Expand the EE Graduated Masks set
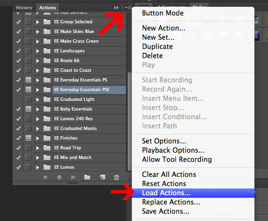Screen dimensions: 268x221 (x=38, y=128)
